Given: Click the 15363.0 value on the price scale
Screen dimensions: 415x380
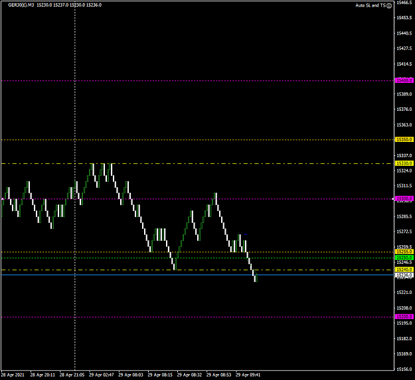Looking at the screenshot, I should pyautogui.click(x=404, y=125).
